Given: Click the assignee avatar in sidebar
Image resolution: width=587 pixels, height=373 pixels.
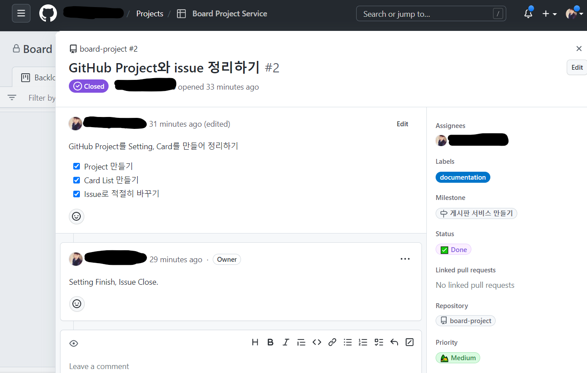Looking at the screenshot, I should pos(441,140).
